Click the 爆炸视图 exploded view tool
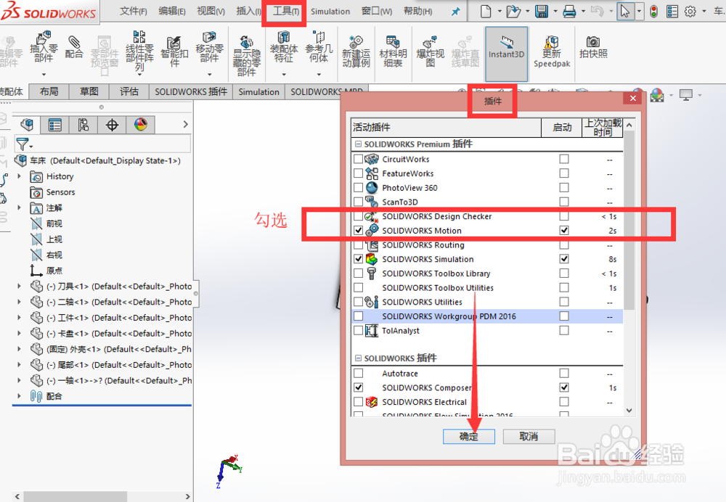This screenshot has width=726, height=502. point(430,52)
